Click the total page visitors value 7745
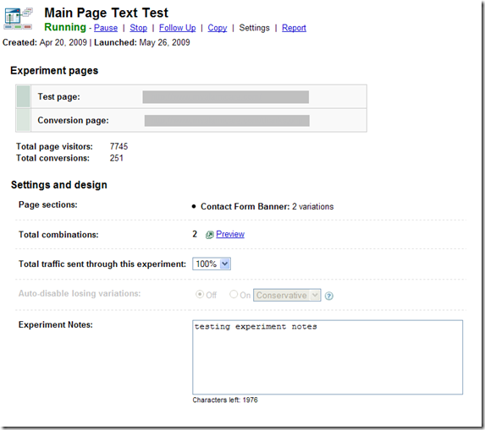 (118, 146)
